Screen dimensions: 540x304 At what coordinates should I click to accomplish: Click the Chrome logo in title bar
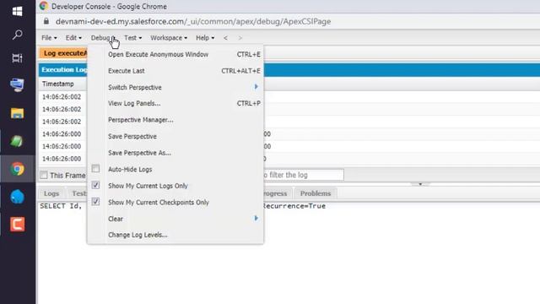pyautogui.click(x=44, y=6)
